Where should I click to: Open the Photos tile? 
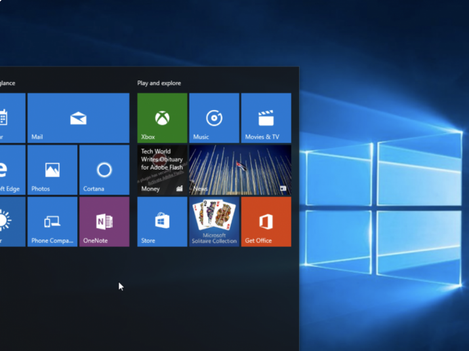[x=52, y=170]
